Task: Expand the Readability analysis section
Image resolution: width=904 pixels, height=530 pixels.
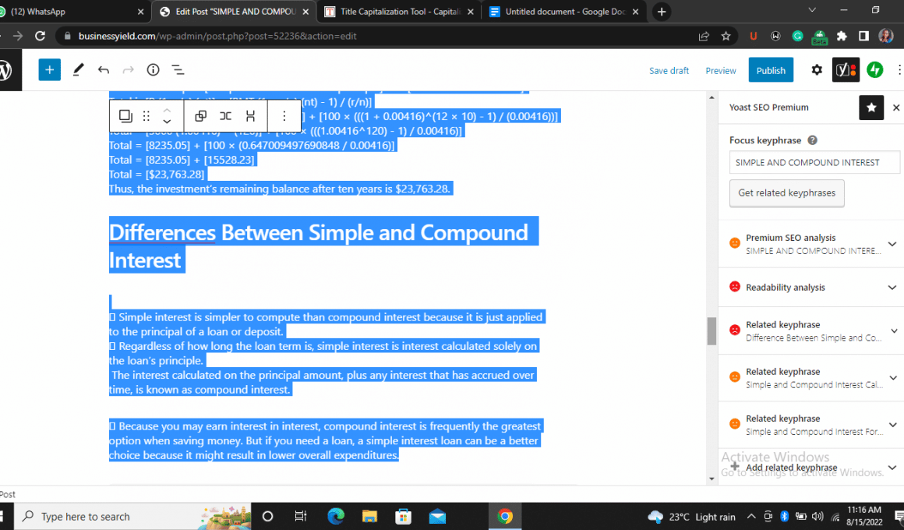Action: 810,288
